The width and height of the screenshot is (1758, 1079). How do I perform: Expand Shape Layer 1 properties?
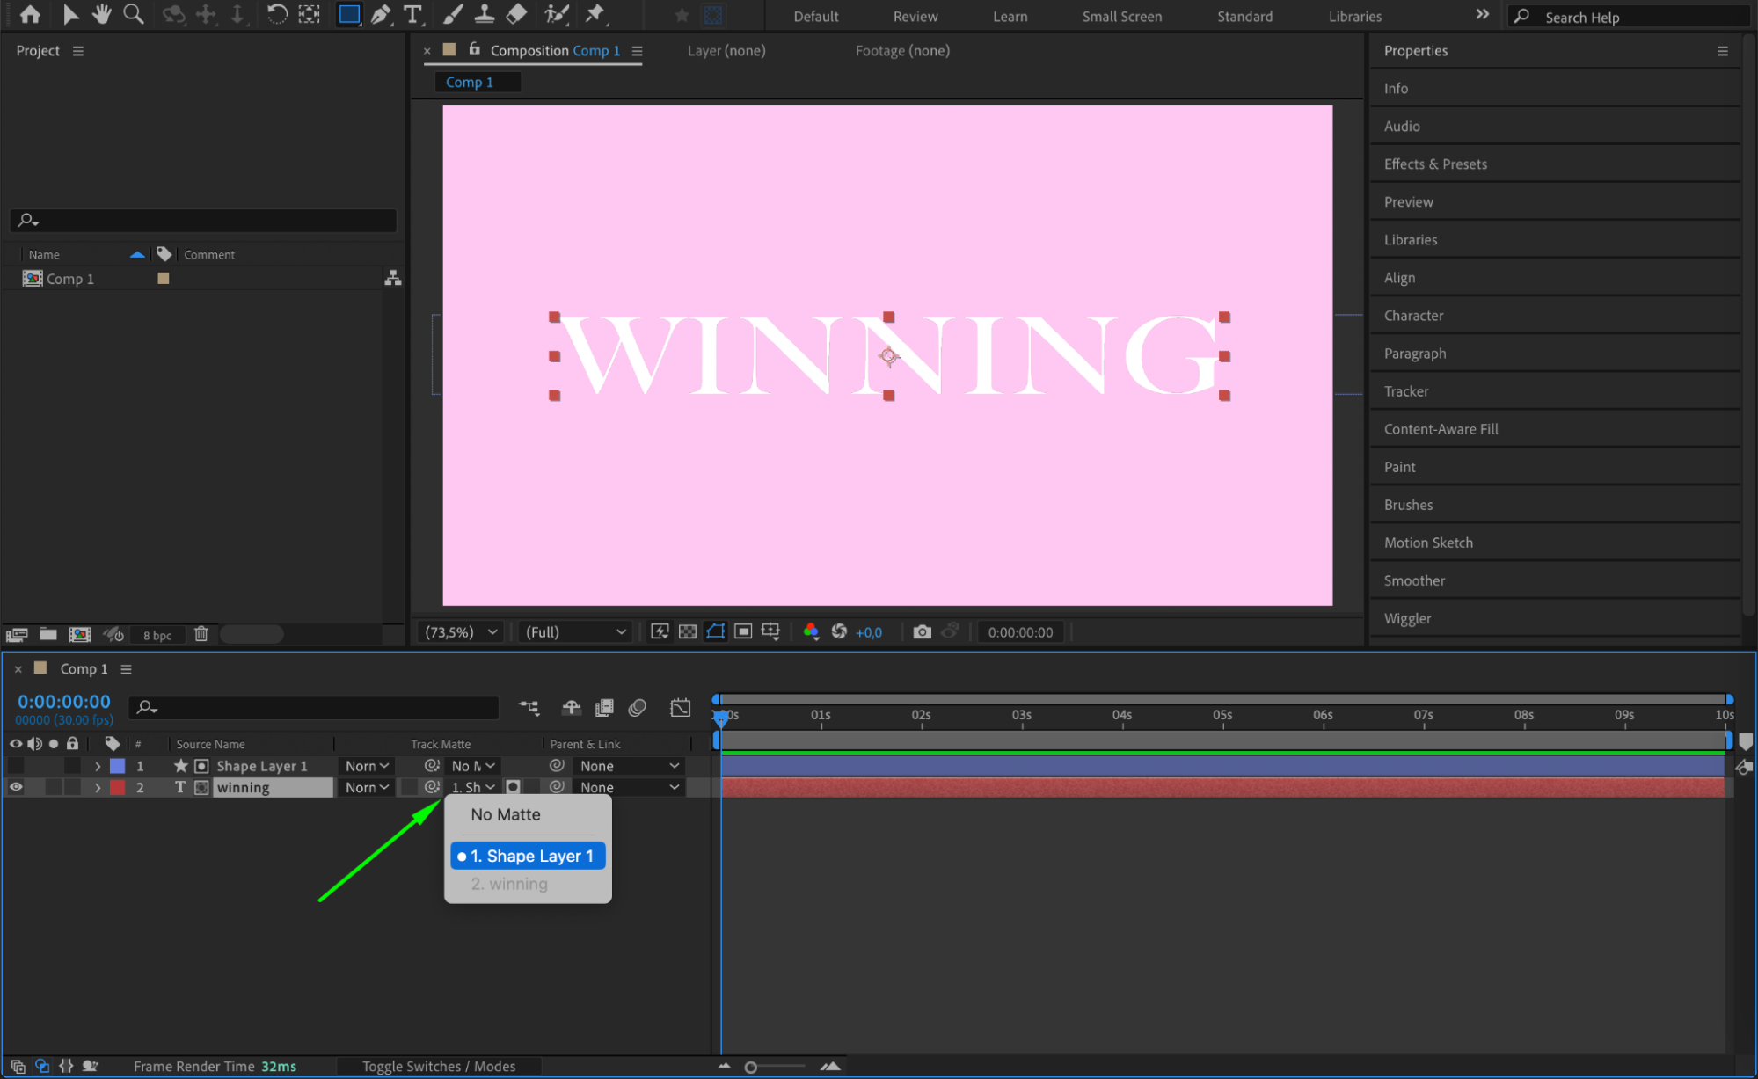point(98,766)
